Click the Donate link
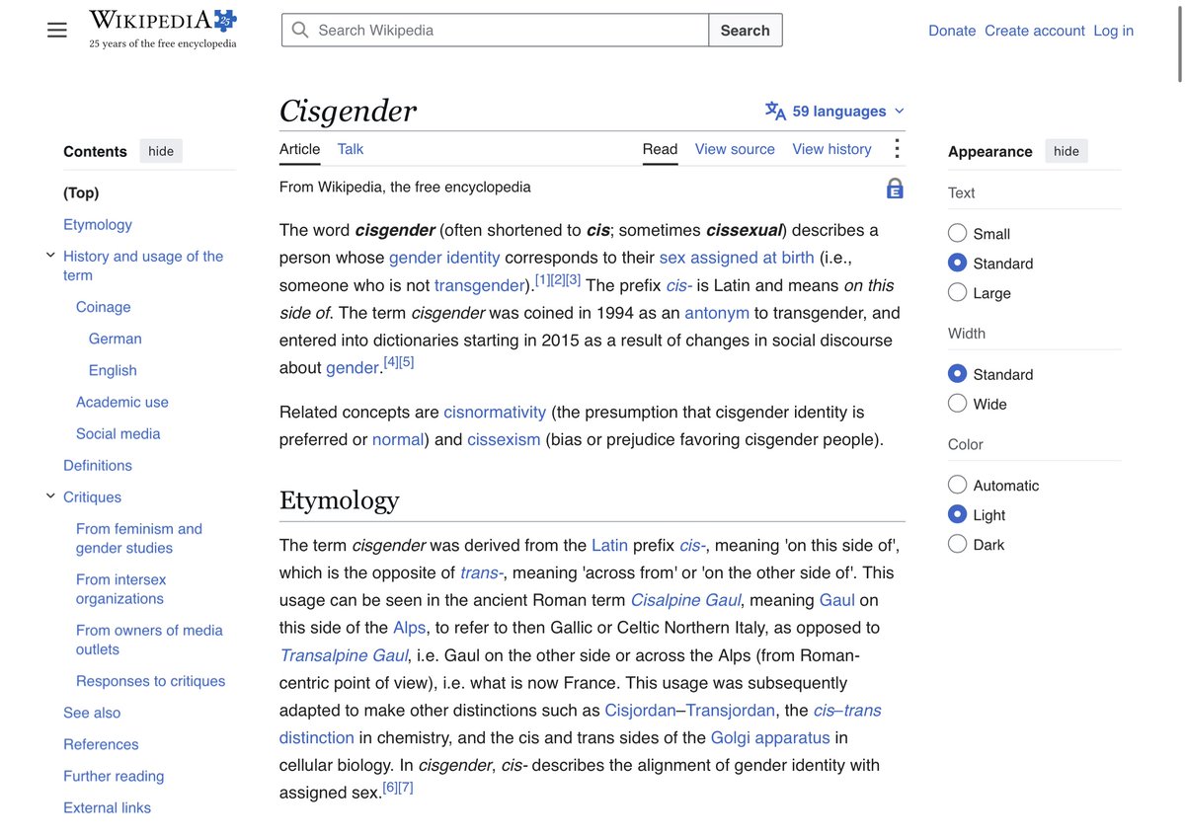 [952, 31]
